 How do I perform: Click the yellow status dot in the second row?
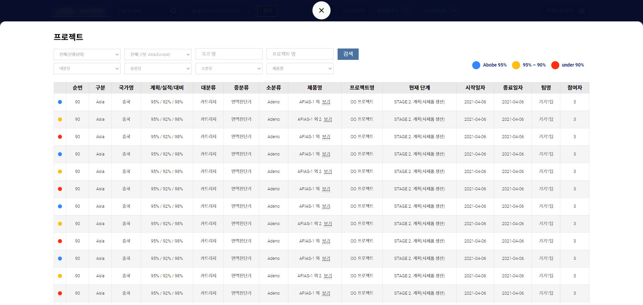point(60,119)
